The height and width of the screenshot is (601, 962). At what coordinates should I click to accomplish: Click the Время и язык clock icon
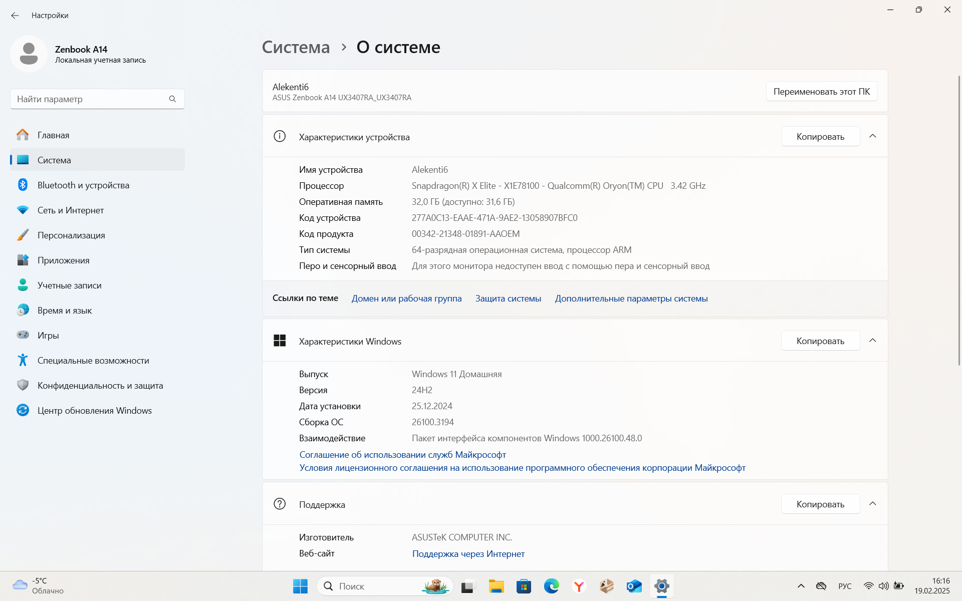pos(23,310)
